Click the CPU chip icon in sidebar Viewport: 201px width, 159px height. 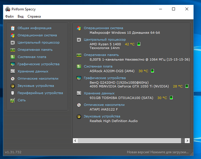pos(13,43)
